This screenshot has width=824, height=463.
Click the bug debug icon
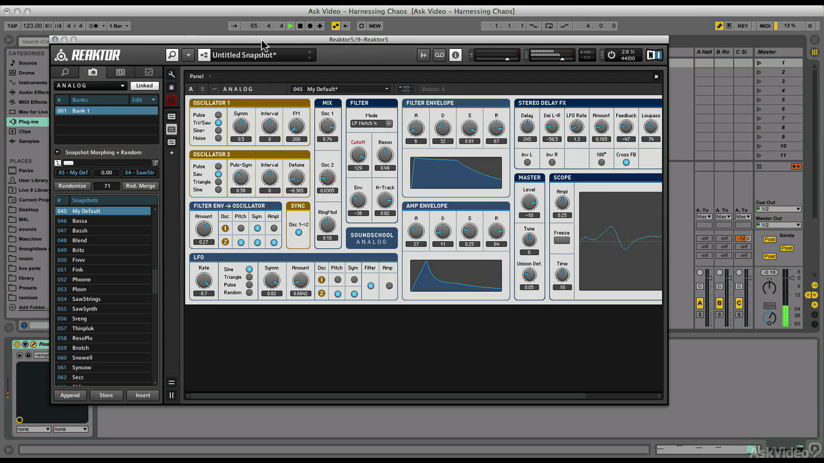coord(171,87)
